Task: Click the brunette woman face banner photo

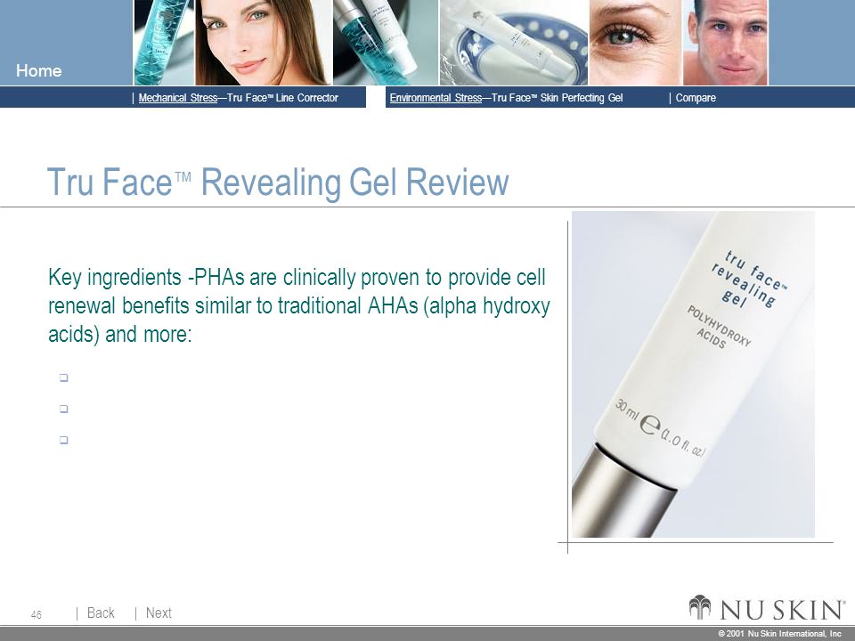Action: pos(264,43)
